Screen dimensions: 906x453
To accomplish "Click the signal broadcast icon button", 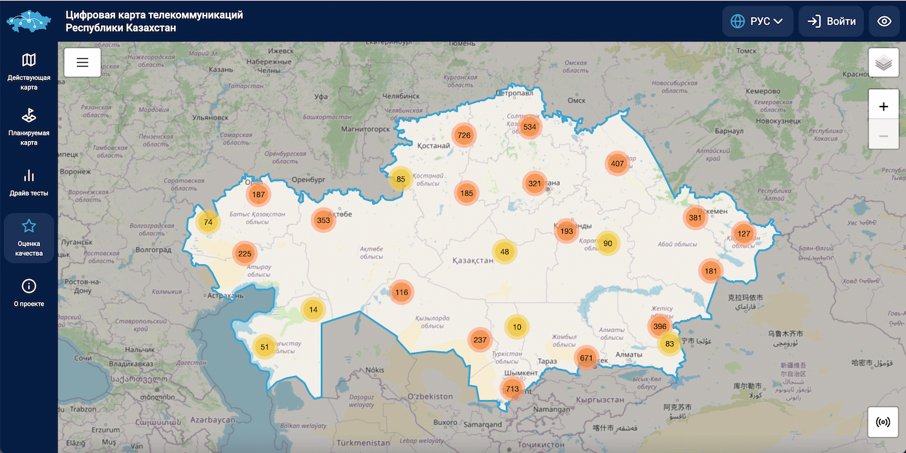I will coord(883,422).
